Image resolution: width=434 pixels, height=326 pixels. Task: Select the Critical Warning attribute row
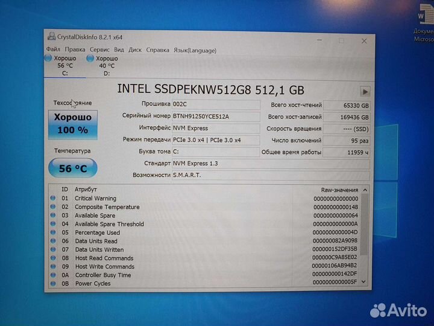click(205, 199)
